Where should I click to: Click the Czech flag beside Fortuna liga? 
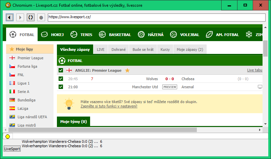coord(12,66)
